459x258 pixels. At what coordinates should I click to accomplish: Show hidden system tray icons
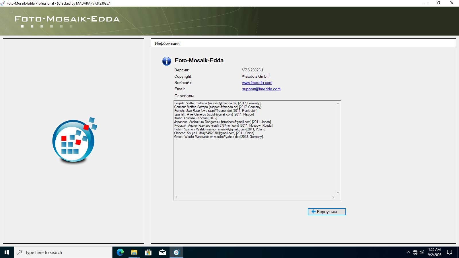[x=408, y=252]
